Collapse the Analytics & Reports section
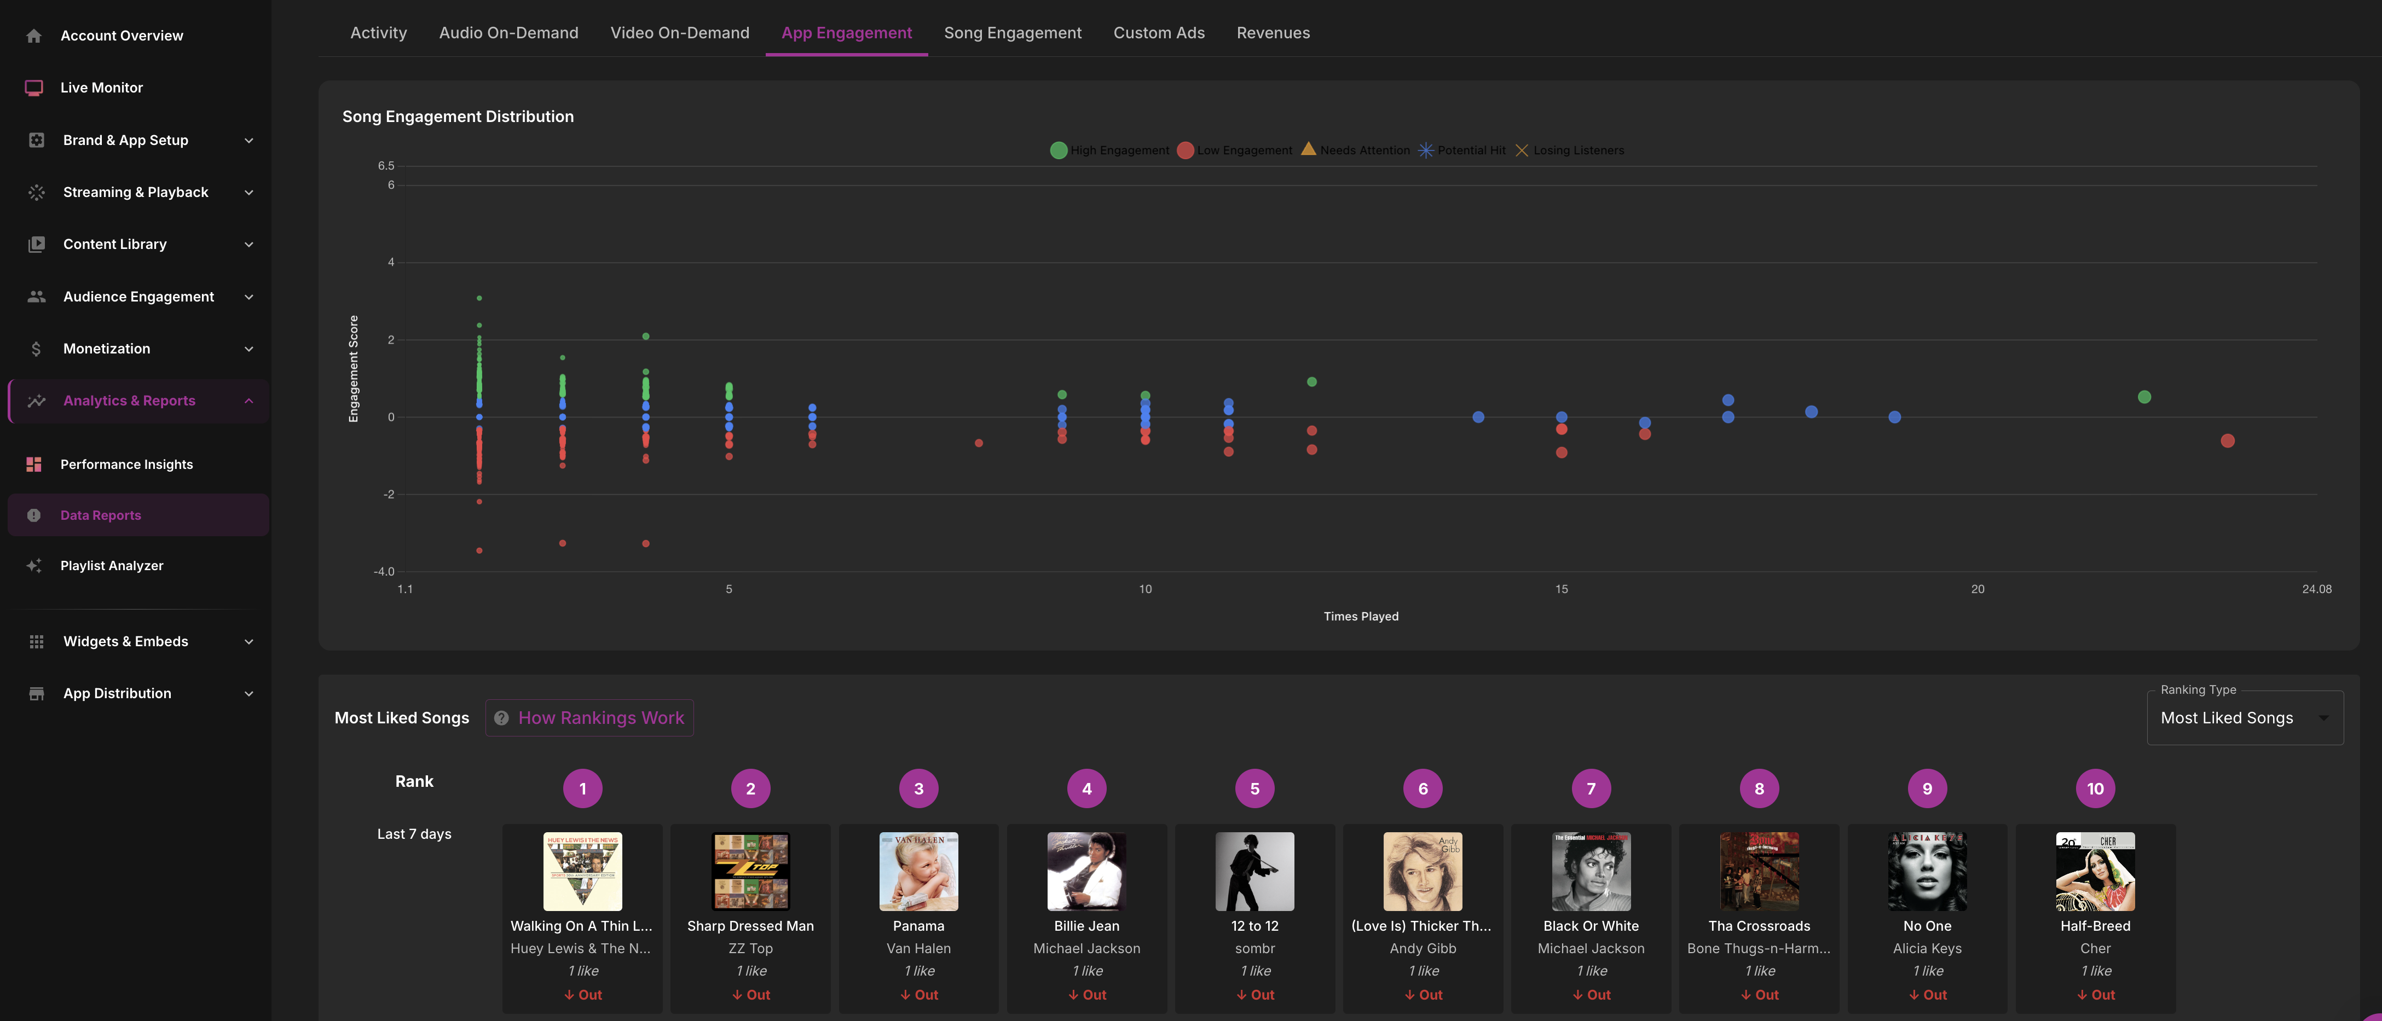The image size is (2382, 1021). [248, 401]
